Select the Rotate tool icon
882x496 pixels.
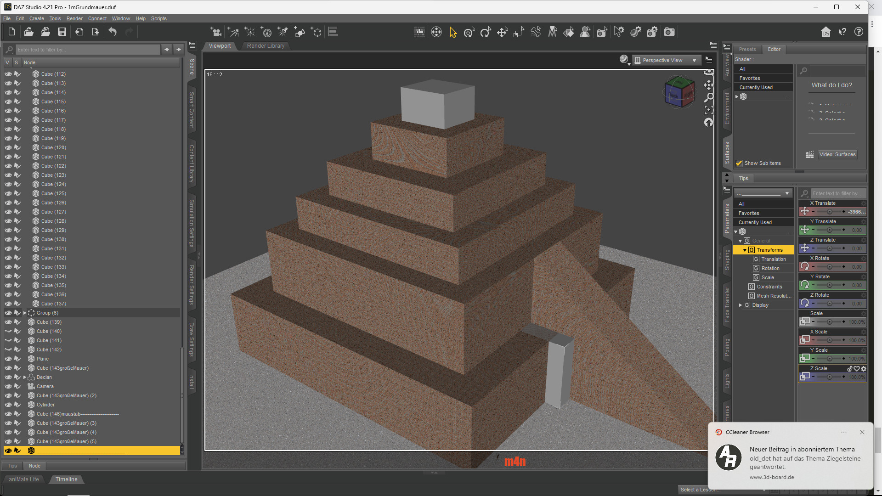coord(486,32)
